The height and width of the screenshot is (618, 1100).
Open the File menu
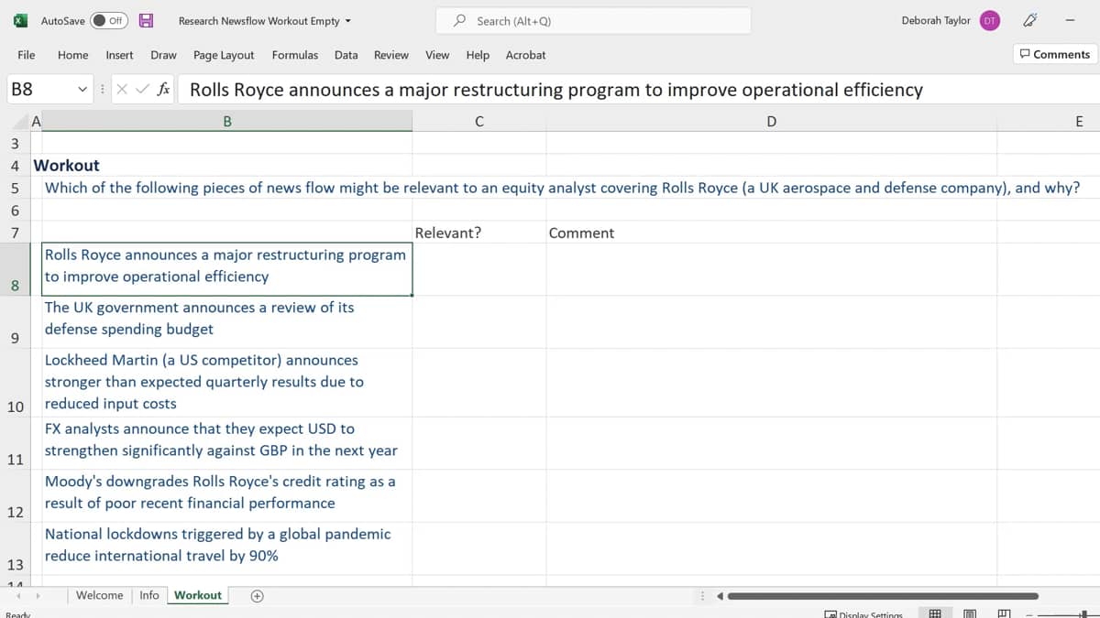coord(27,55)
